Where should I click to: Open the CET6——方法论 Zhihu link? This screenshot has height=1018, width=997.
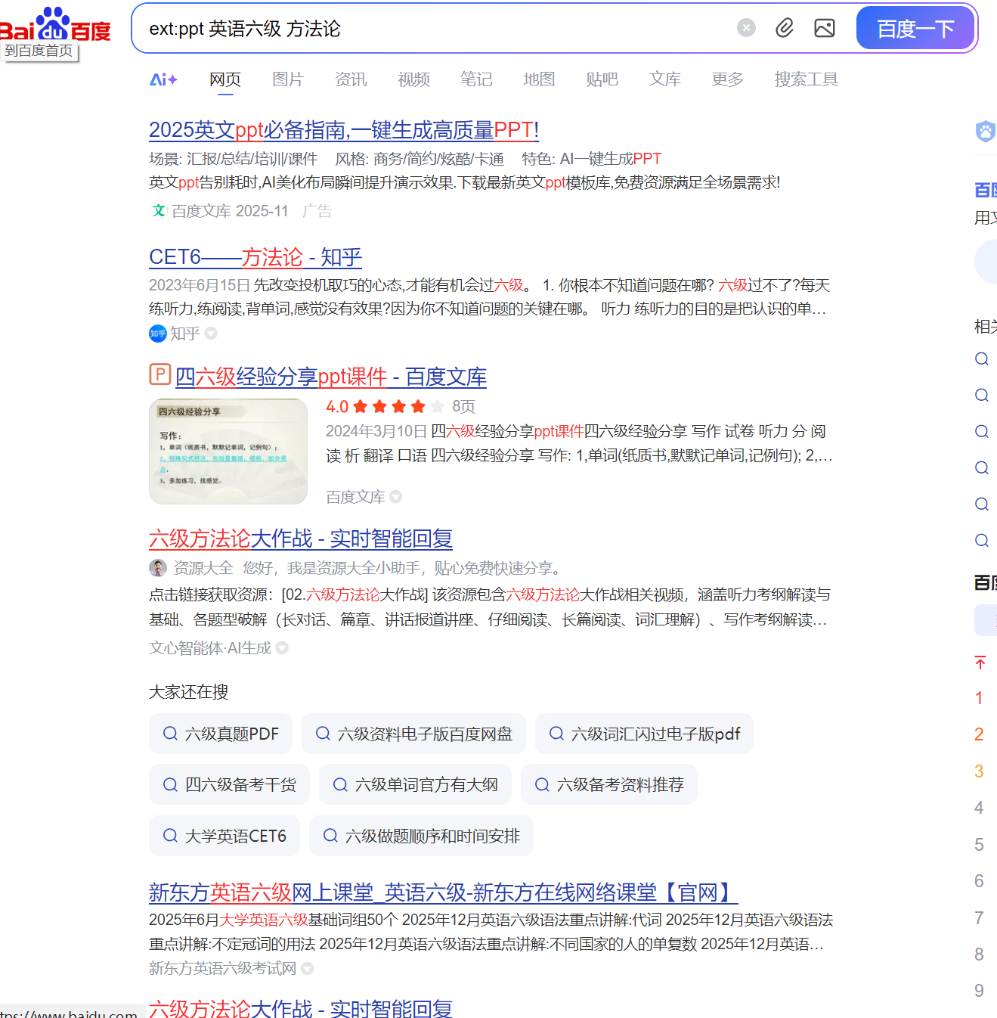coord(254,257)
